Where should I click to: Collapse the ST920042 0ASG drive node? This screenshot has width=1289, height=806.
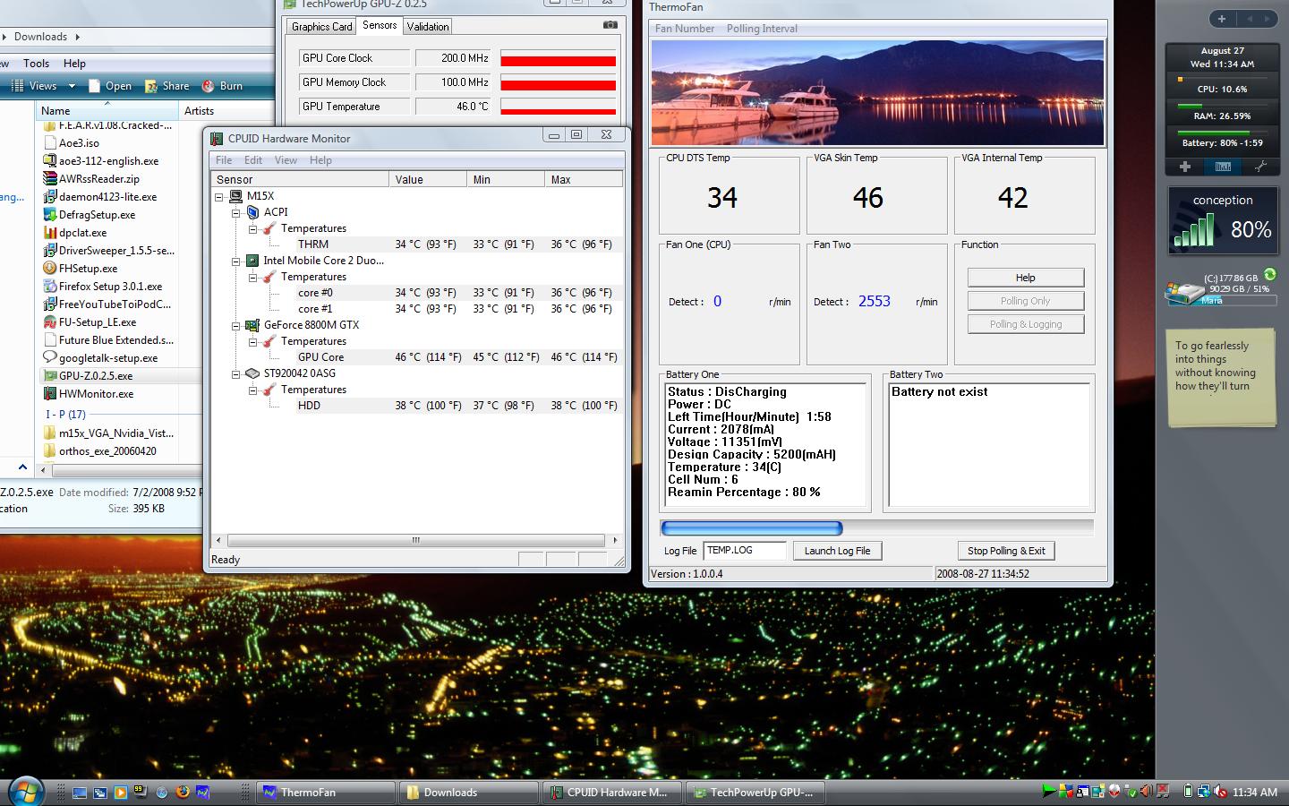236,373
